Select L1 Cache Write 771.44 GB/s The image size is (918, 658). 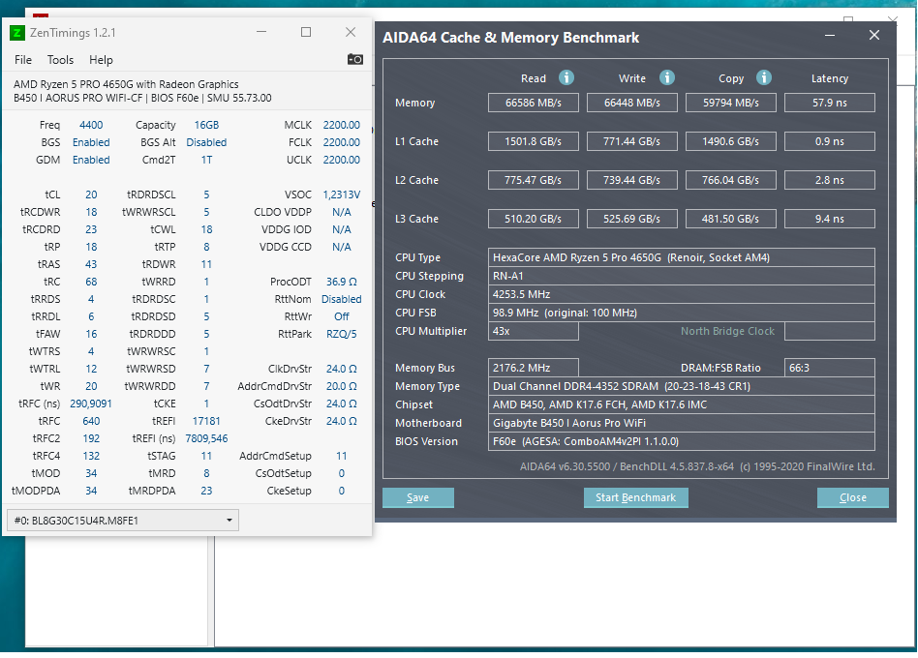[632, 141]
